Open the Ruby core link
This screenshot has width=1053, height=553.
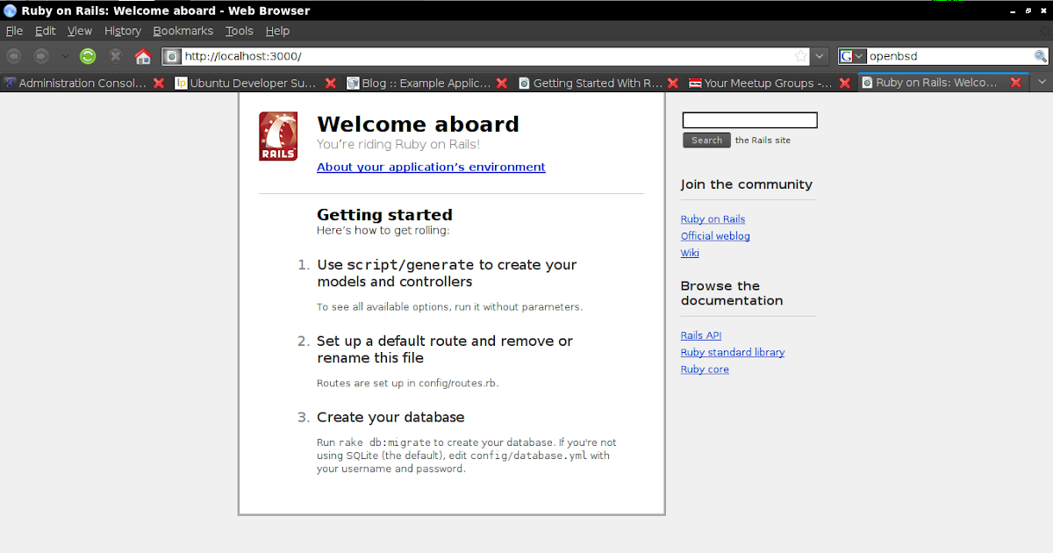click(x=705, y=370)
